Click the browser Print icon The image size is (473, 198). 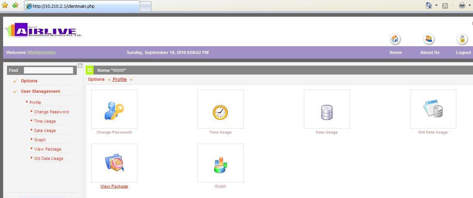(x=462, y=5)
